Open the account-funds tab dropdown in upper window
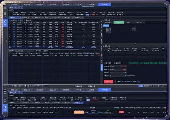Image resolution: width=170 pixels, height=120 pixels. tap(19, 7)
